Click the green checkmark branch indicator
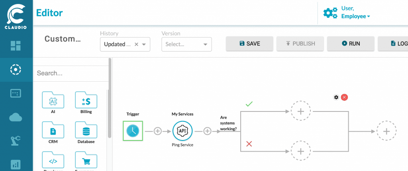Screen dimensions: 408x171 click(x=249, y=104)
